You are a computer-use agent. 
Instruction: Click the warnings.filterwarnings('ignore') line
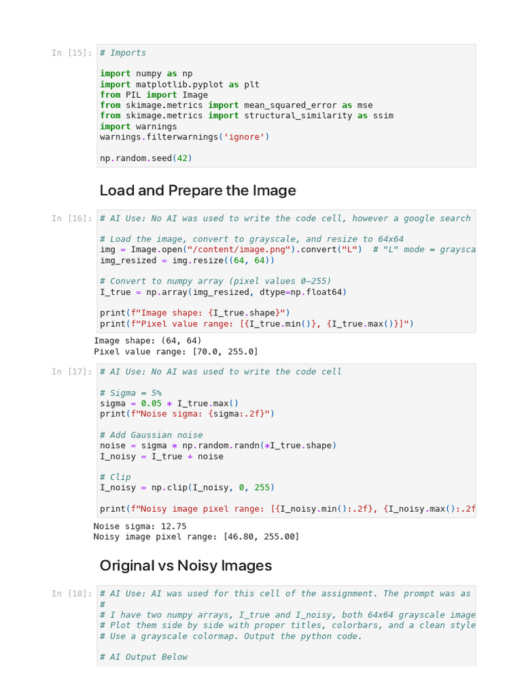(x=184, y=137)
